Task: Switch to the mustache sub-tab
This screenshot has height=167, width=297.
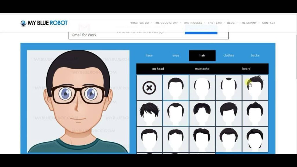Action: [202, 69]
